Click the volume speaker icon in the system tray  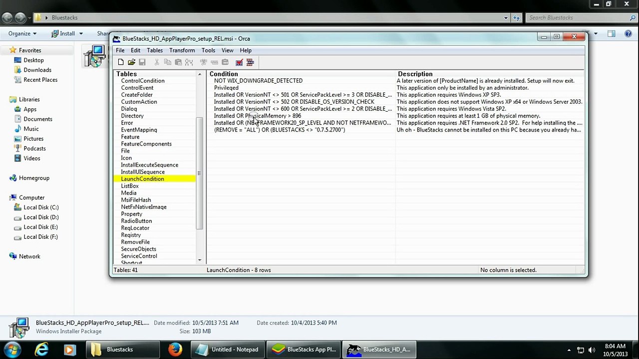[x=592, y=350]
